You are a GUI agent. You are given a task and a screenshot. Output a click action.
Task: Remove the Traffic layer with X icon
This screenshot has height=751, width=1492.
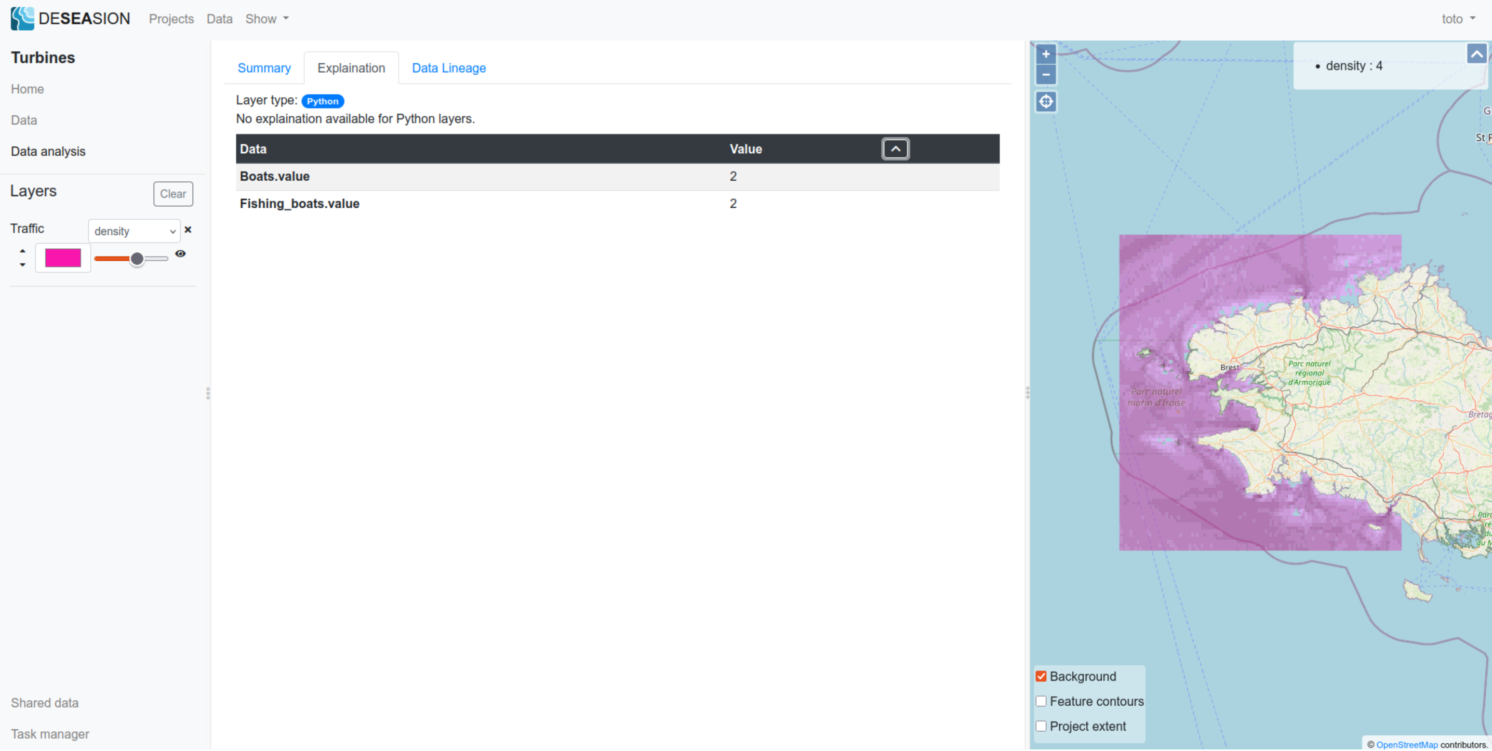coord(188,230)
